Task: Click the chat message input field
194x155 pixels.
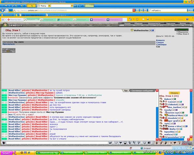Action: tap(57, 143)
